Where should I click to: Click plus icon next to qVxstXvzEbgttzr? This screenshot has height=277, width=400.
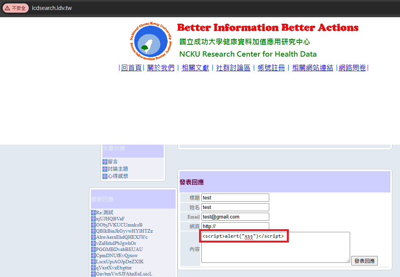point(93,267)
